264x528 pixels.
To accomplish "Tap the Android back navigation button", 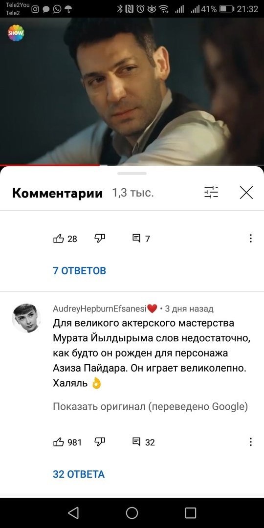I will point(73,513).
